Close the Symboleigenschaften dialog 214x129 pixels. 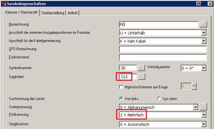(210, 4)
